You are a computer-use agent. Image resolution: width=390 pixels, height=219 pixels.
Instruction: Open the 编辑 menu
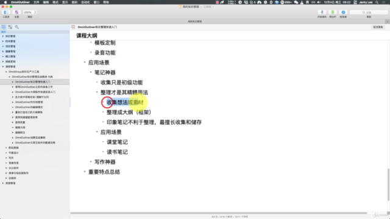(46, 2)
